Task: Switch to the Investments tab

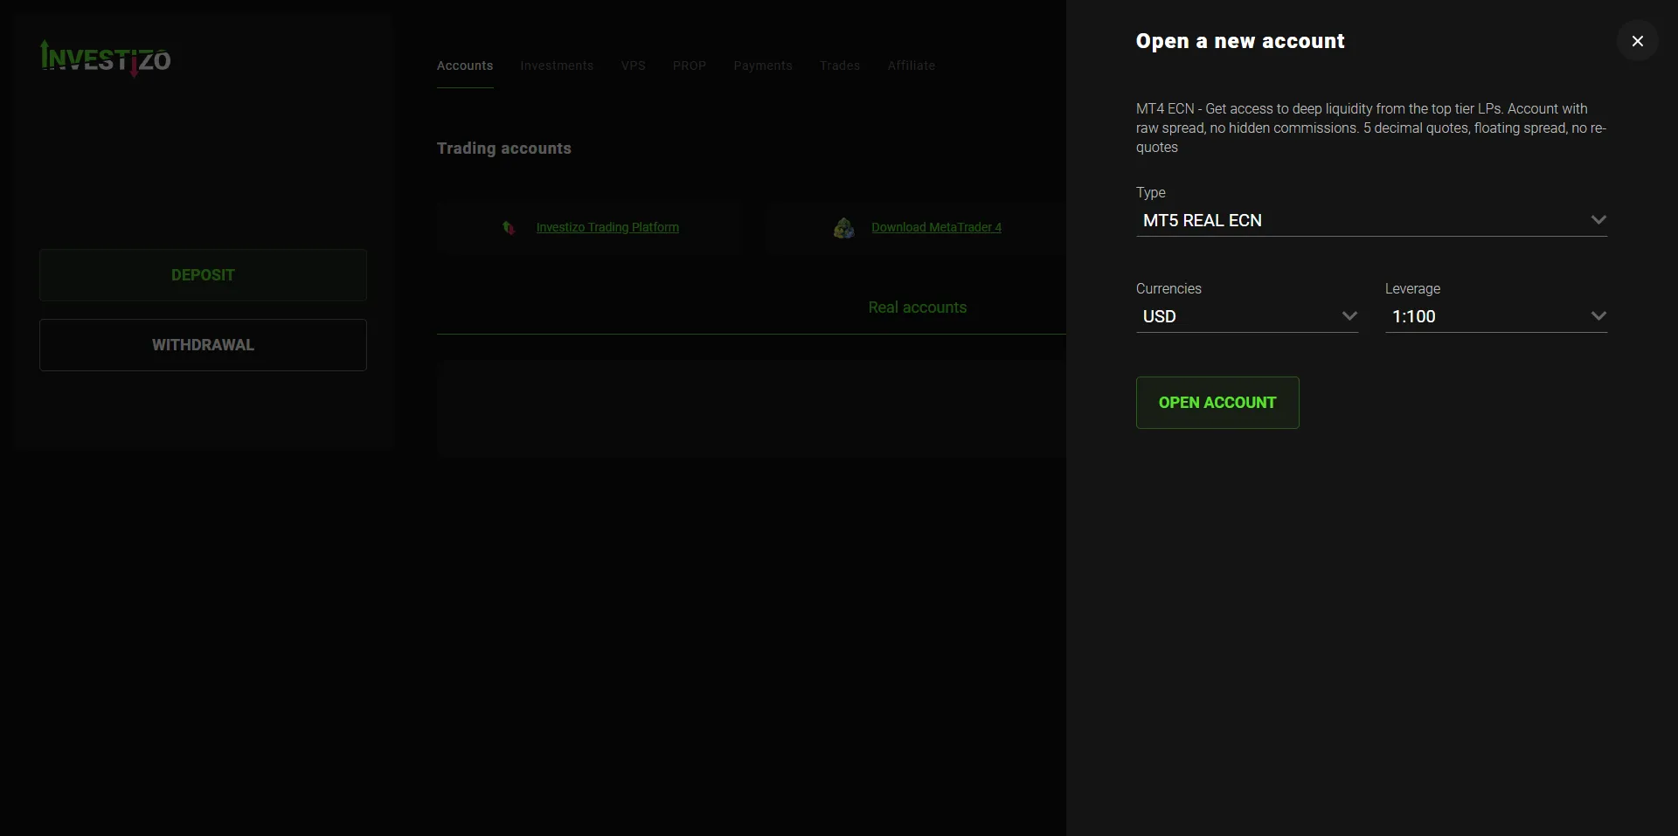Action: coord(557,66)
